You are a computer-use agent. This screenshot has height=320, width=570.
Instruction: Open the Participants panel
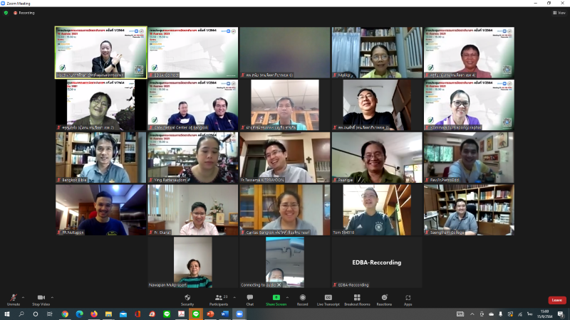(219, 300)
